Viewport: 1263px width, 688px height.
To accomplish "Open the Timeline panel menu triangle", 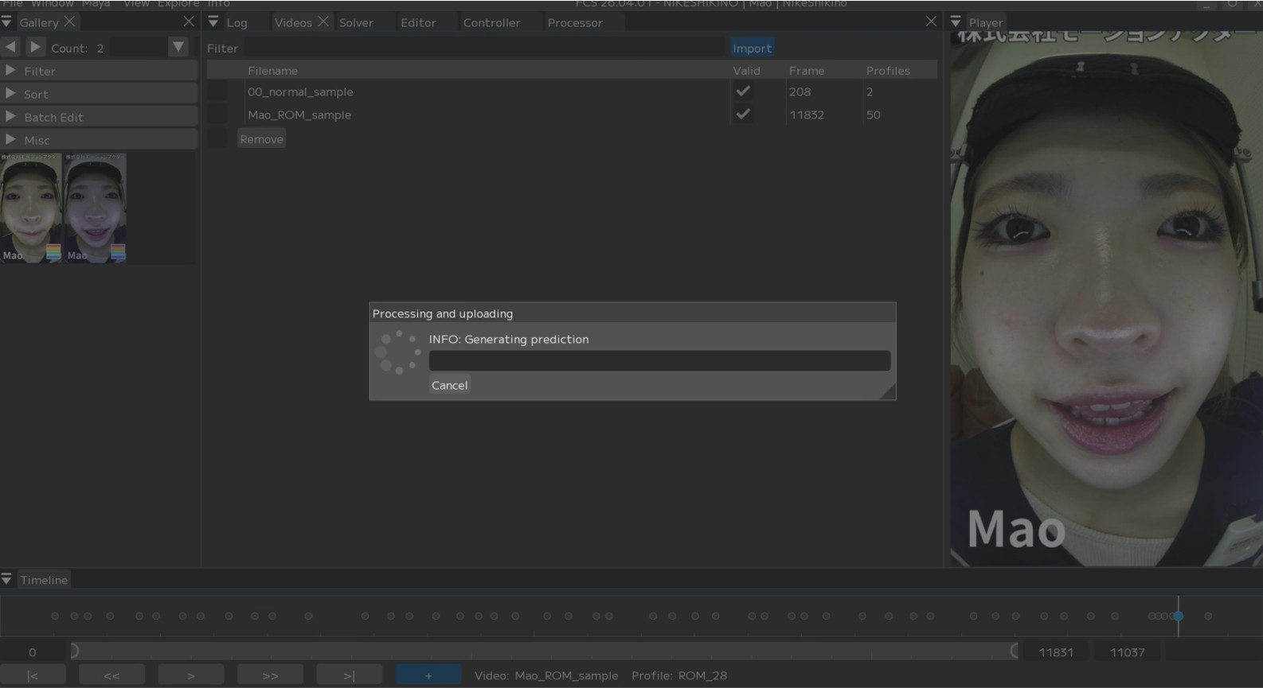I will coord(7,580).
